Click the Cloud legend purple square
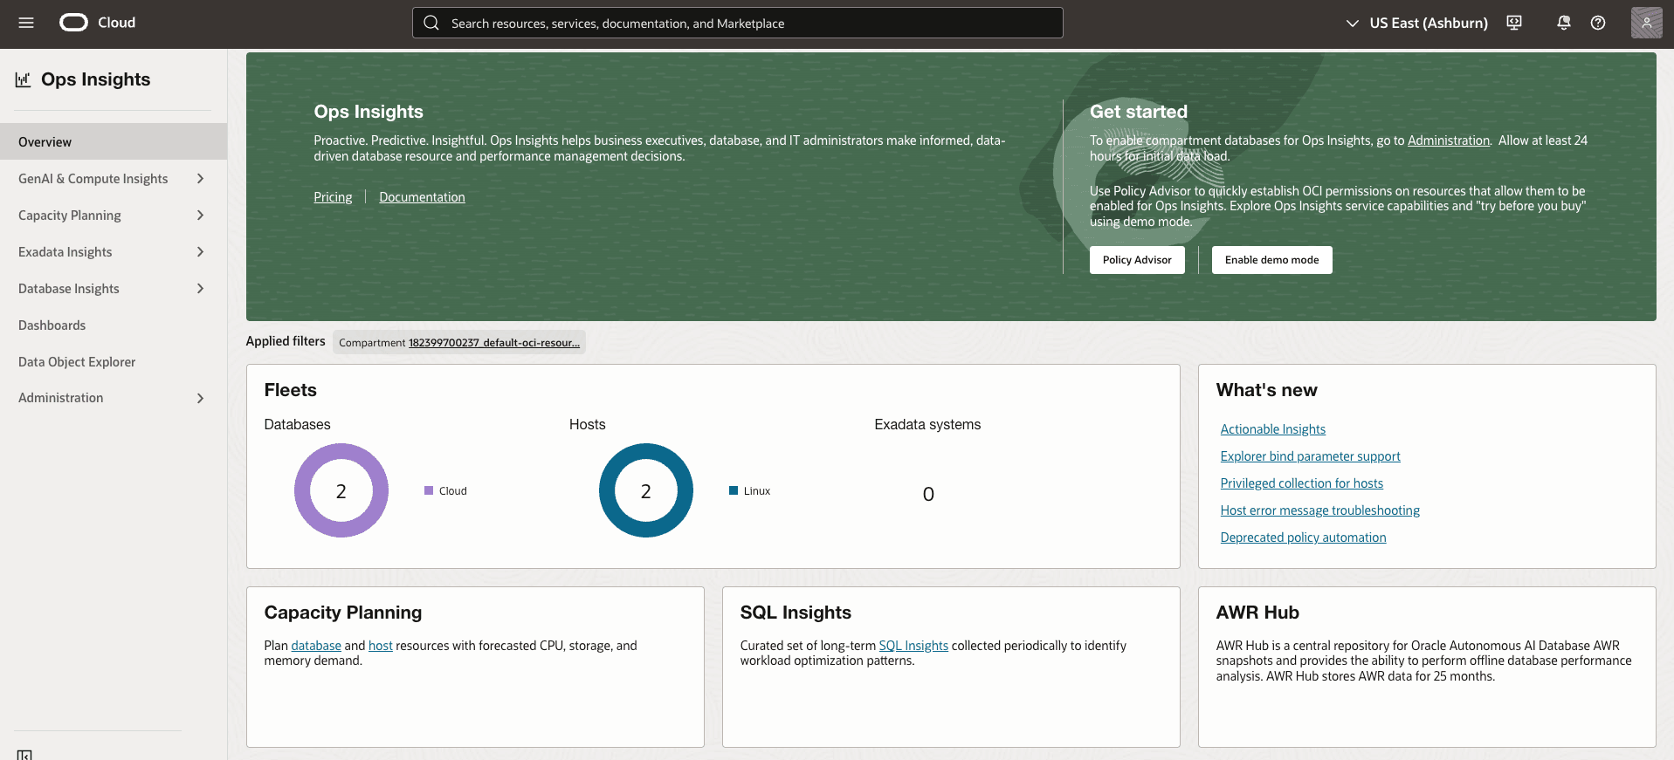 429,490
